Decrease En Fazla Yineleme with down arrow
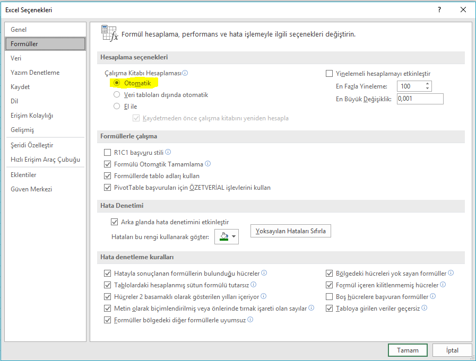476x361 pixels. click(427, 89)
